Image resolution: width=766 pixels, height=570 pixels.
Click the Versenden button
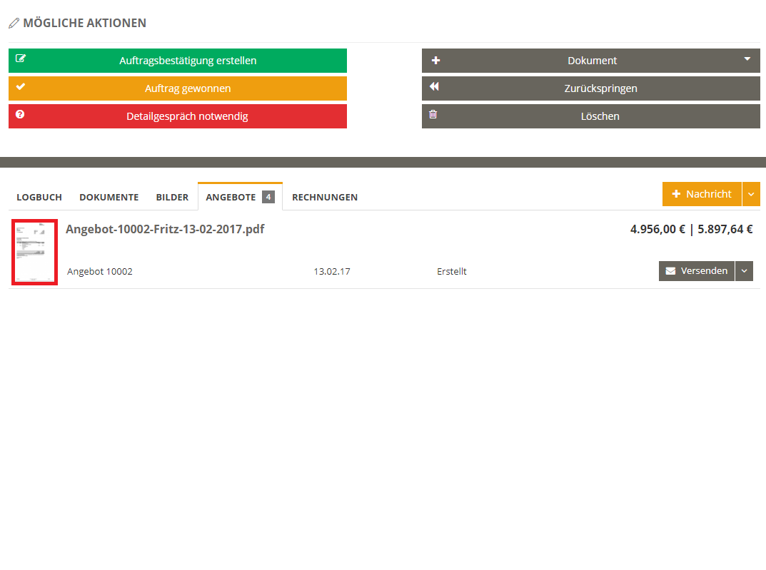click(x=697, y=271)
